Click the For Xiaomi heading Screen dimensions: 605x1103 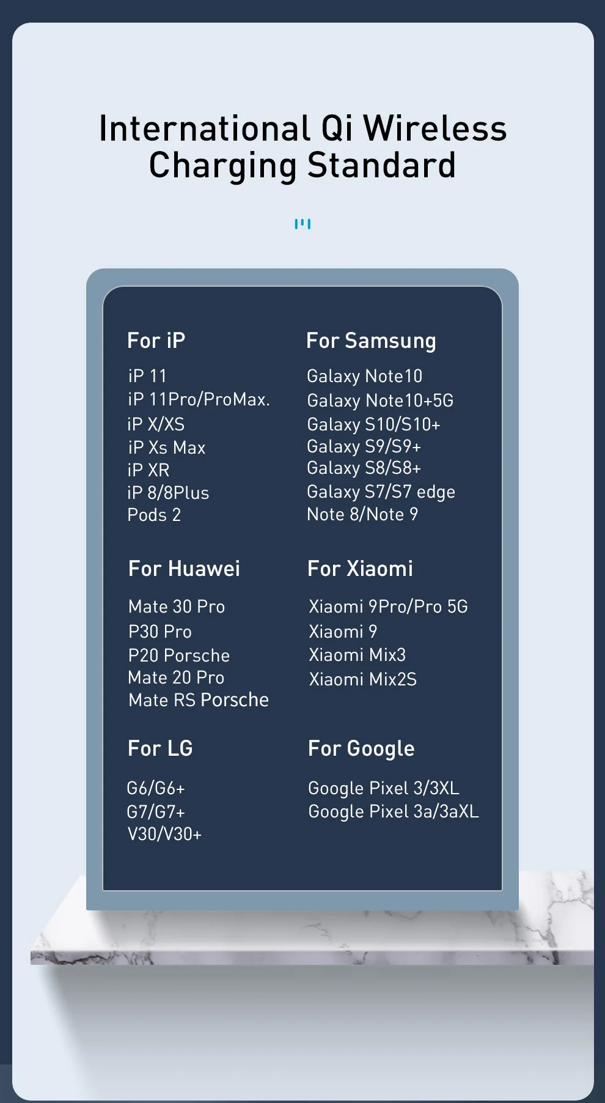361,569
